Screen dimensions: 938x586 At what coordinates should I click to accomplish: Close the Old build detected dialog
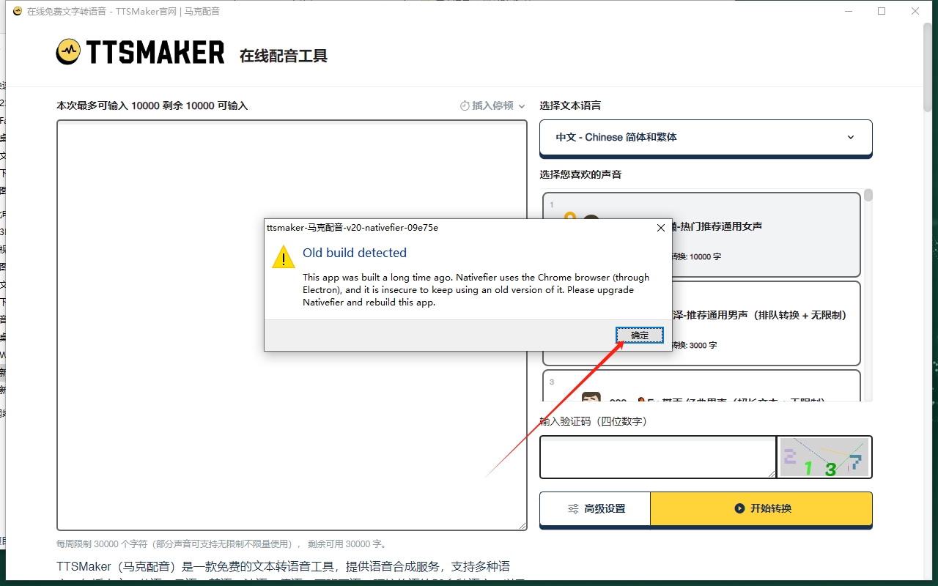pyautogui.click(x=660, y=228)
